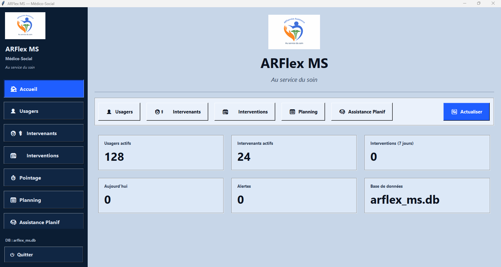501x267 pixels.
Task: Open Interventions via toolbar button
Action: (245, 112)
